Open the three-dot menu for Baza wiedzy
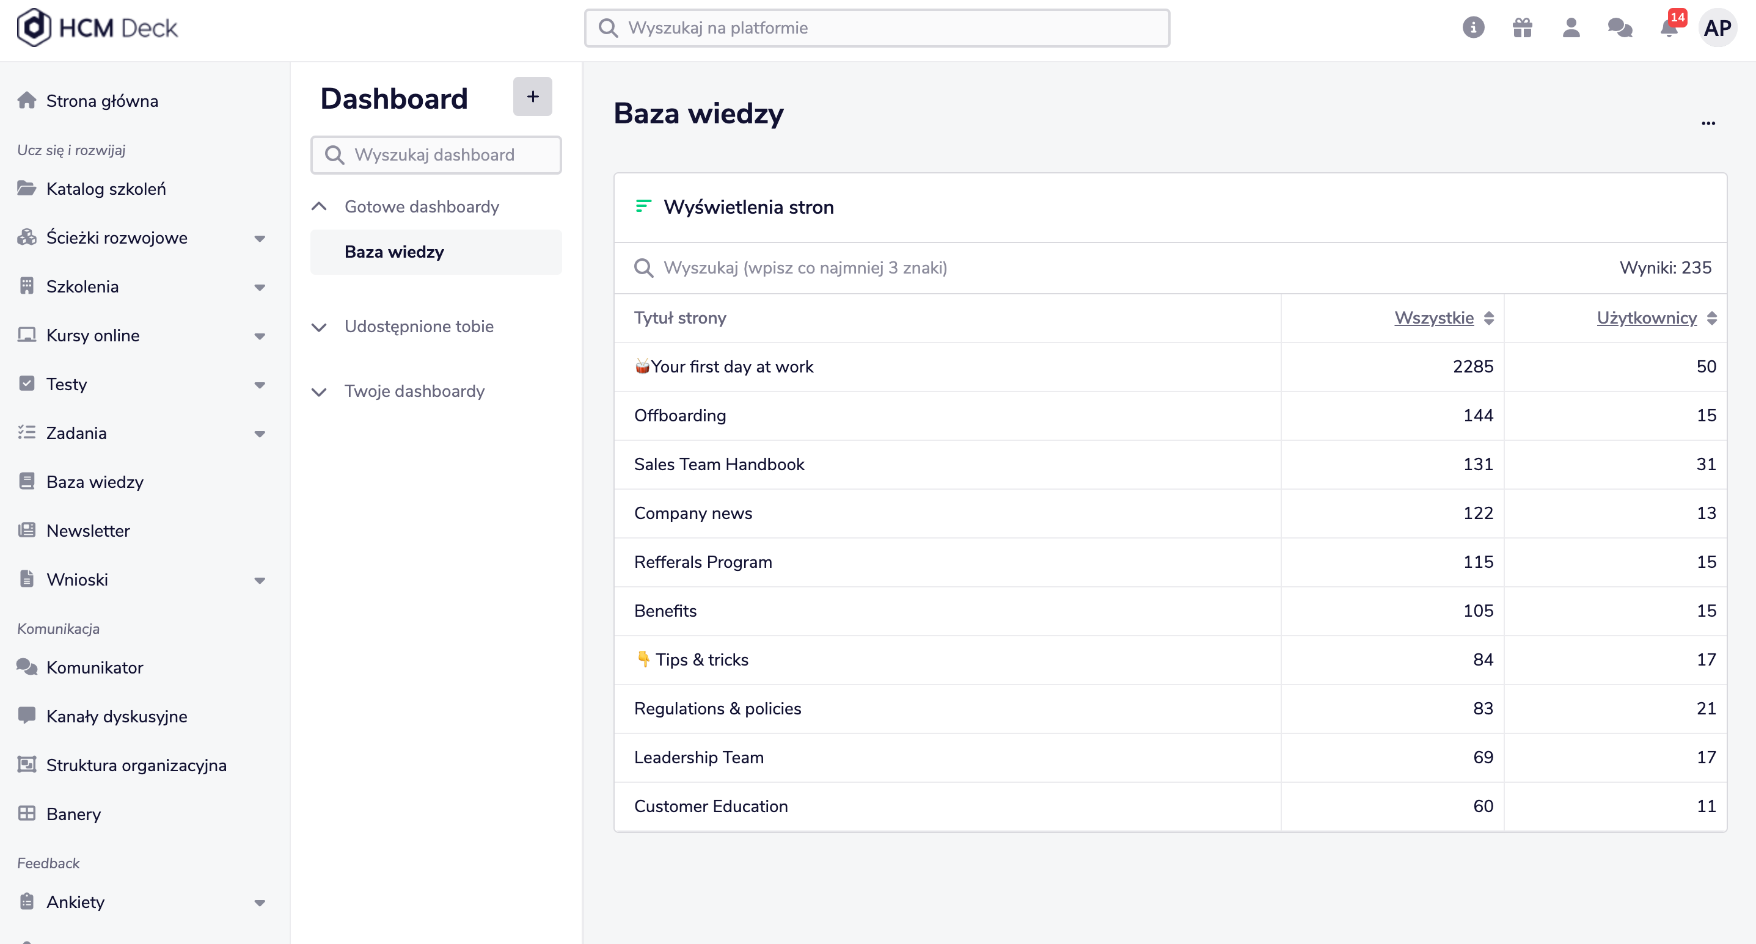 [x=1708, y=123]
